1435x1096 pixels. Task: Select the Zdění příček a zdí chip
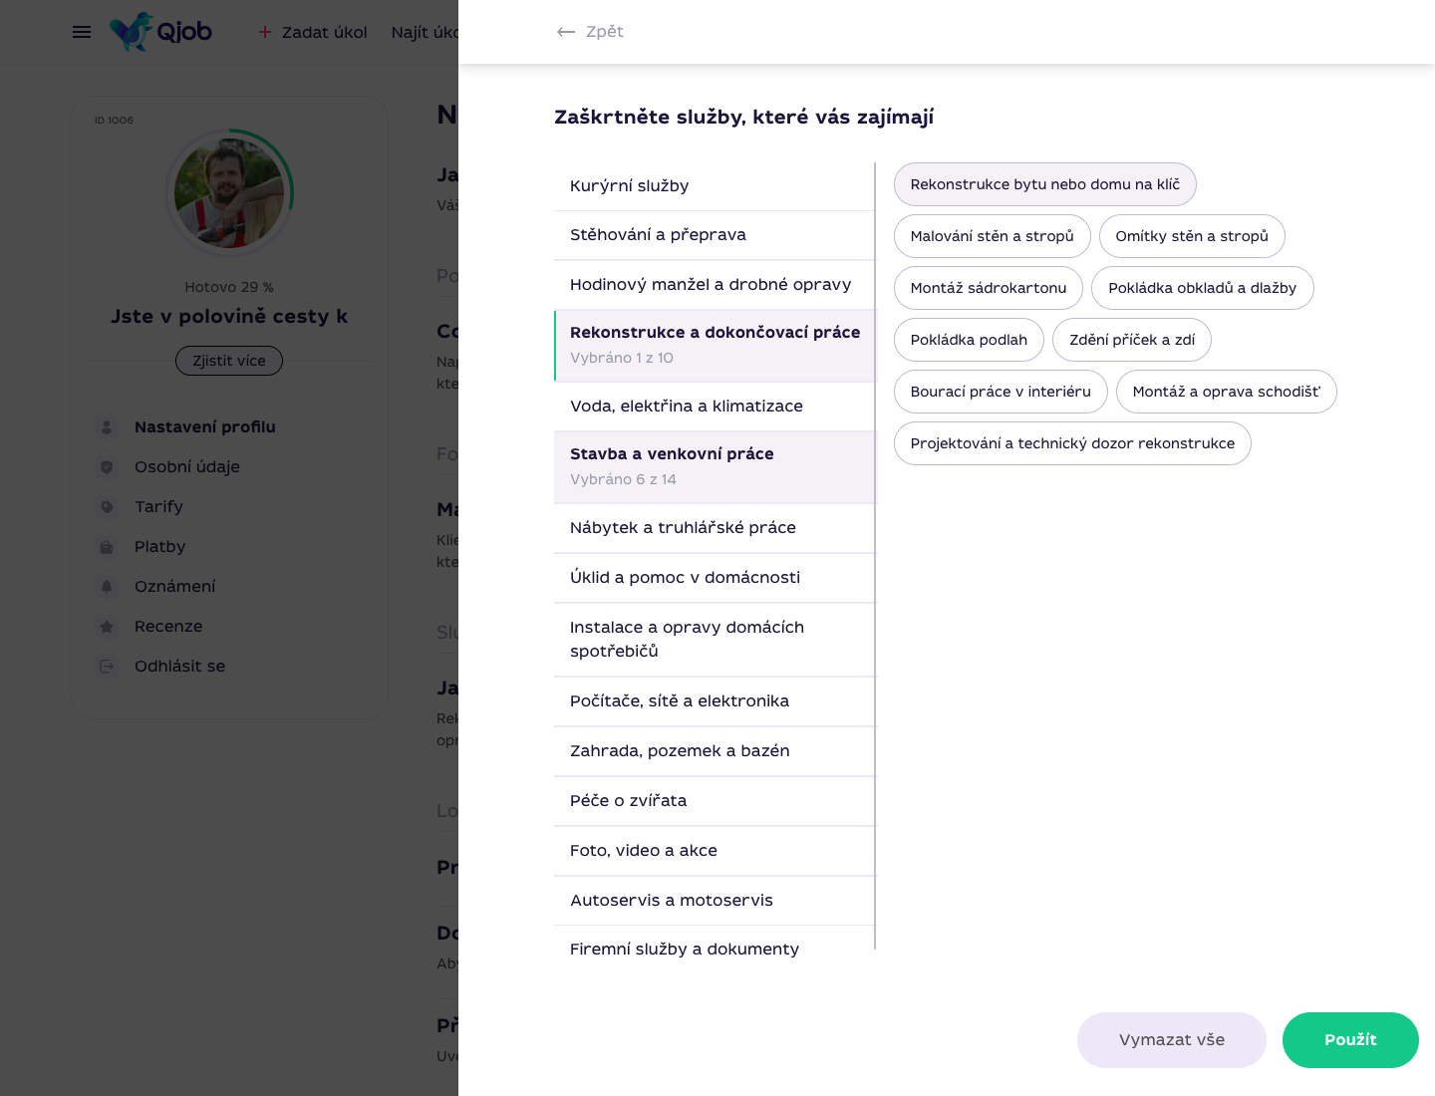(x=1132, y=340)
